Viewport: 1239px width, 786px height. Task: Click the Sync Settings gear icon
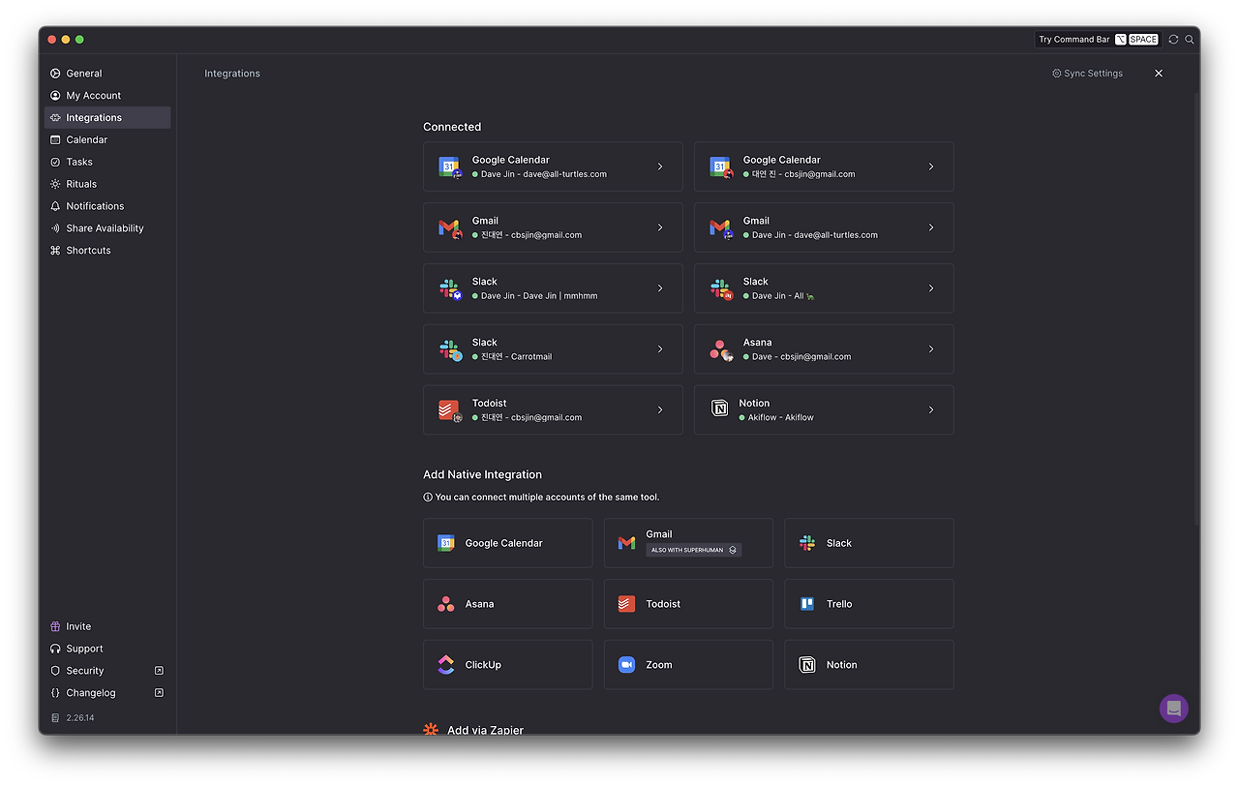(x=1057, y=74)
